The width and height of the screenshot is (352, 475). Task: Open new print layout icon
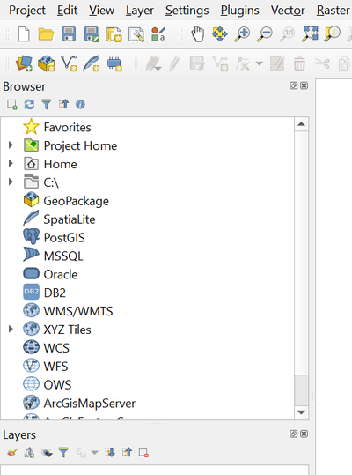coord(114,33)
